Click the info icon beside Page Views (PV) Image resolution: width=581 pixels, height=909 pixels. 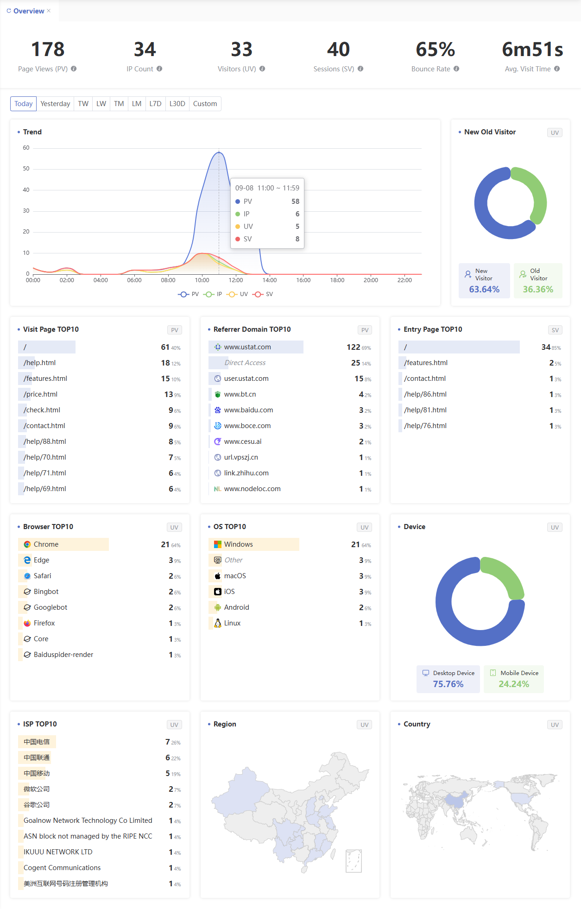tap(74, 69)
